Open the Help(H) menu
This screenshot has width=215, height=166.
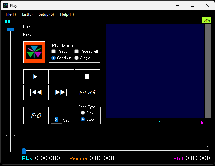tap(67, 14)
